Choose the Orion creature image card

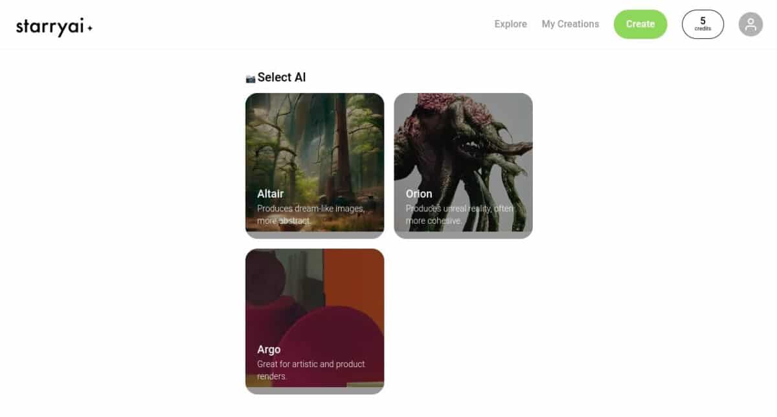click(x=463, y=166)
